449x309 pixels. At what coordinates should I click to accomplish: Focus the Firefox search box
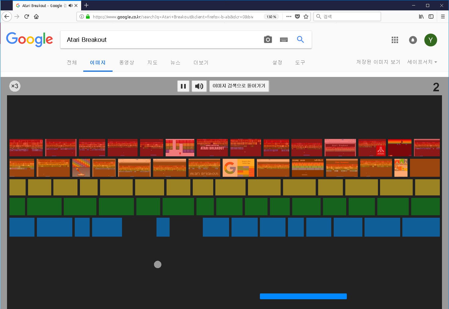pos(347,16)
